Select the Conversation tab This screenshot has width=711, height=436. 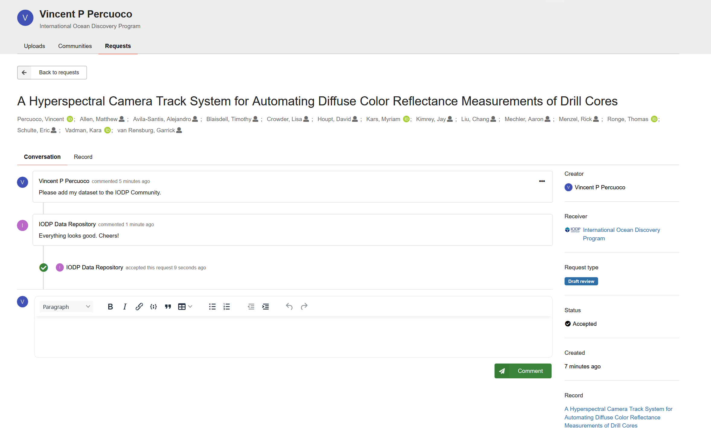click(x=42, y=157)
